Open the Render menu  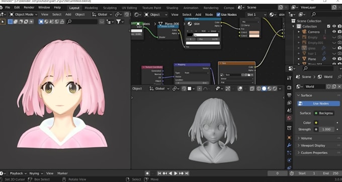[29, 8]
